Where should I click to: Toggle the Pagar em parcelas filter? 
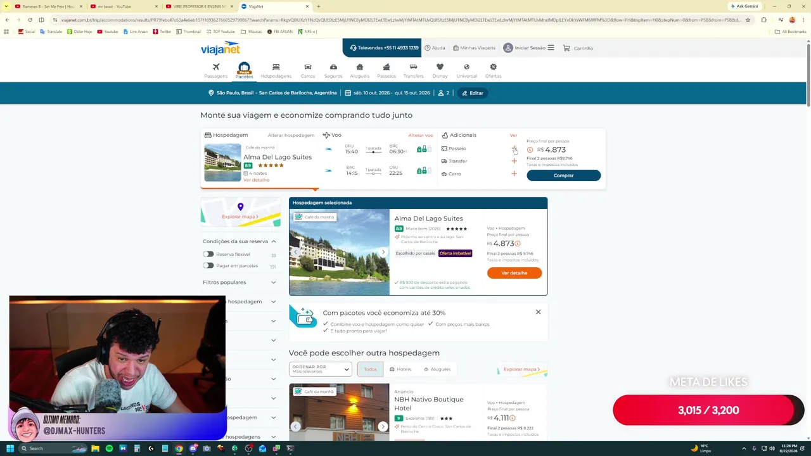click(x=208, y=265)
